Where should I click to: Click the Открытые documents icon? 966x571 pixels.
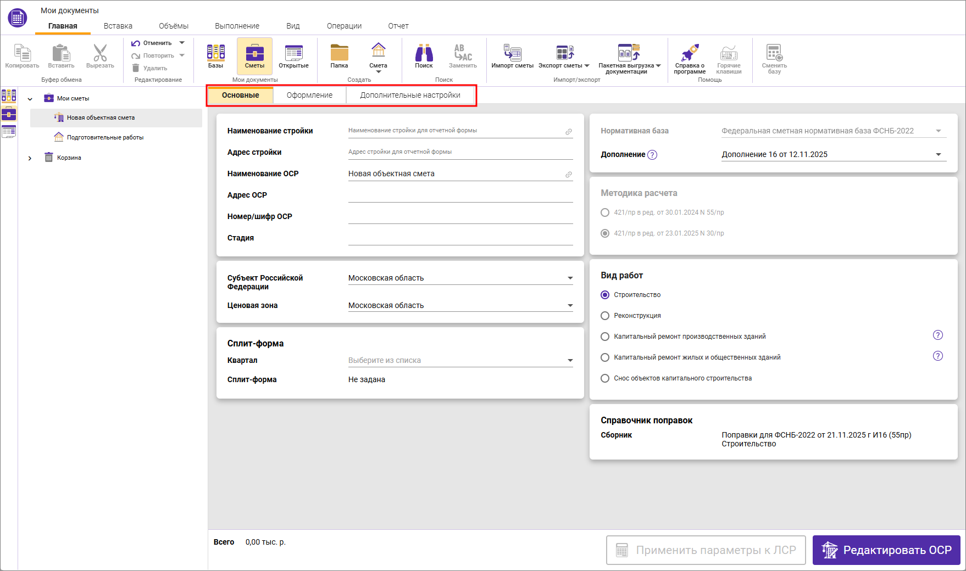pyautogui.click(x=293, y=56)
